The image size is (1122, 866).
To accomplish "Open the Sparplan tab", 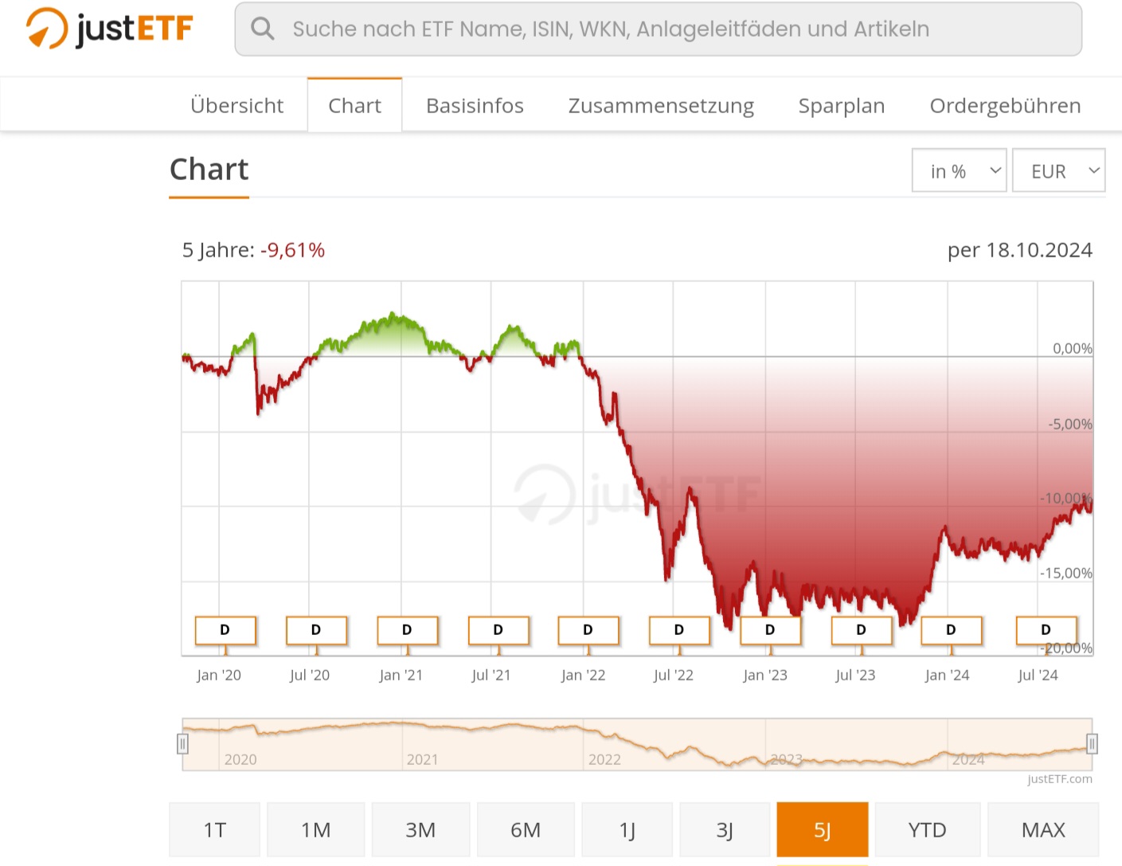I will point(842,106).
